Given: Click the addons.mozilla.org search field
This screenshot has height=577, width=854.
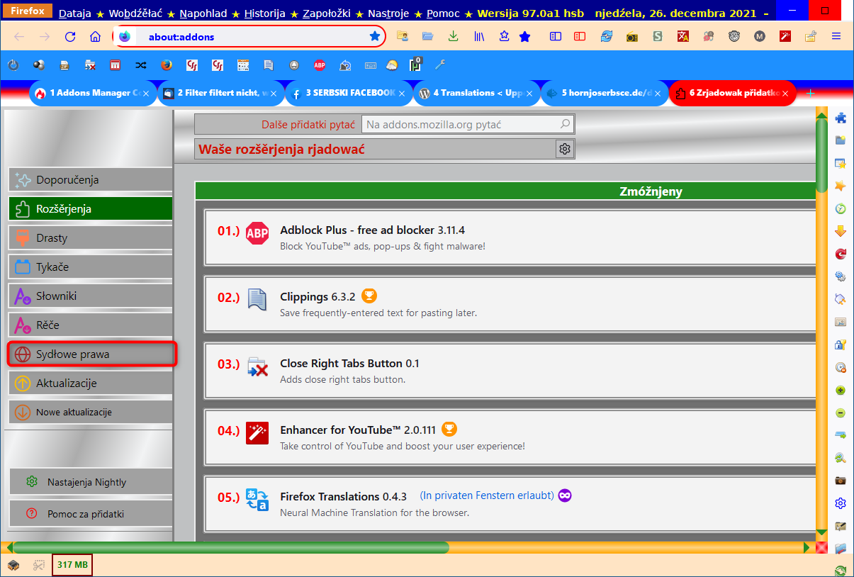Looking at the screenshot, I should [x=461, y=125].
